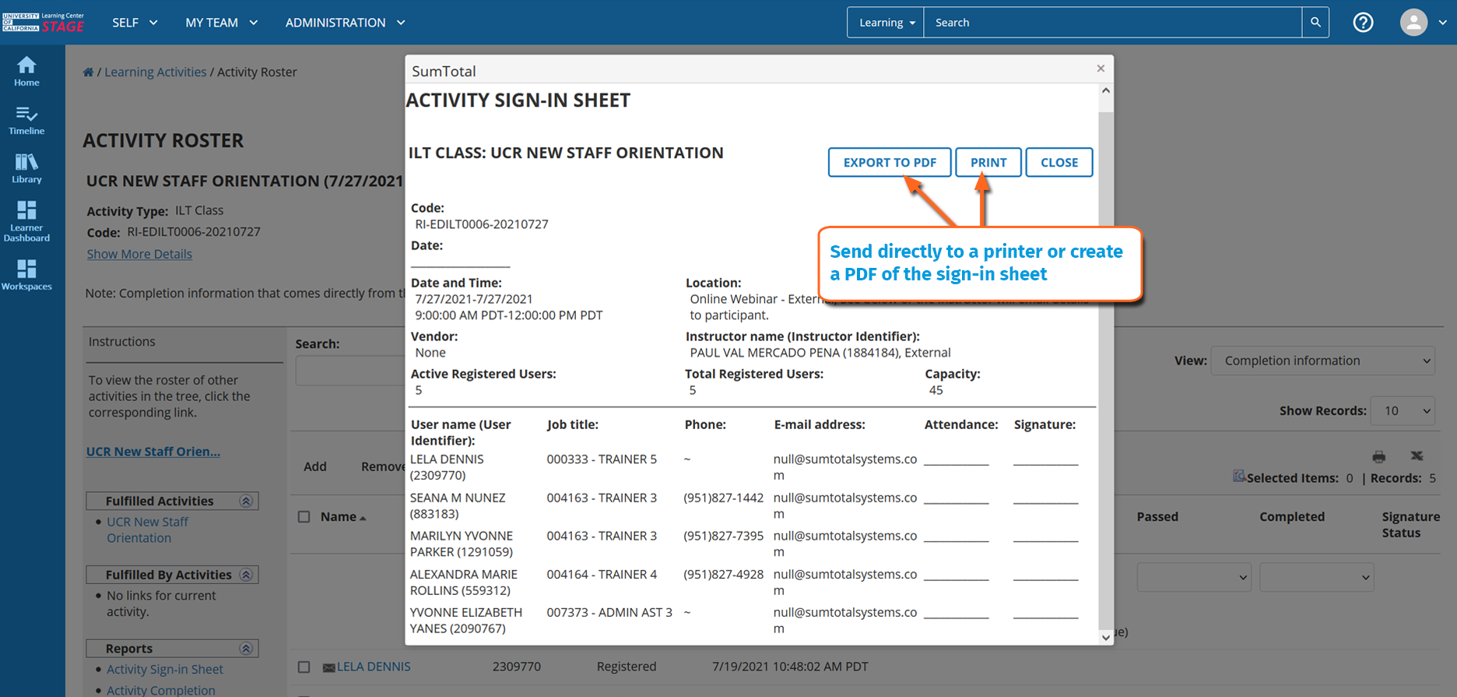Expand the View Completion information dropdown
Image resolution: width=1457 pixels, height=697 pixels.
tap(1323, 361)
